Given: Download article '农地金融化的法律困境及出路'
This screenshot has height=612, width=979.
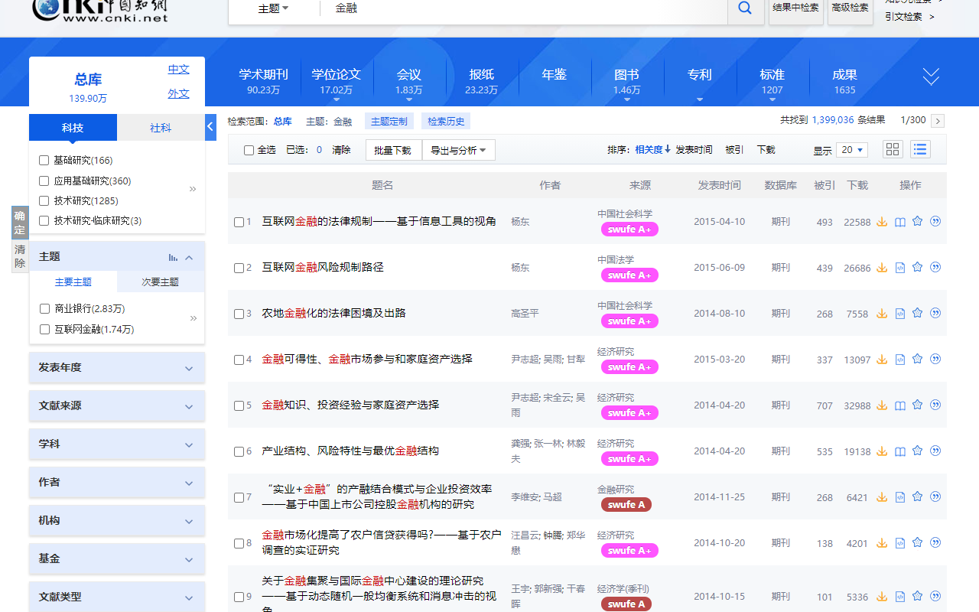Looking at the screenshot, I should [882, 314].
